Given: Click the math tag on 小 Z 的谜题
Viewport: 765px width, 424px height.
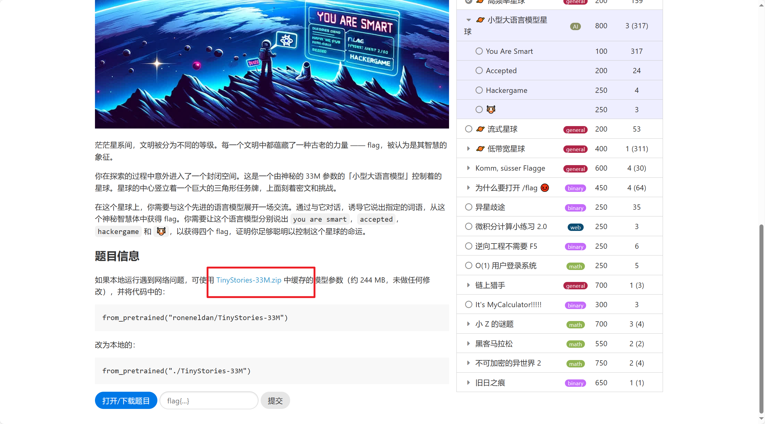Looking at the screenshot, I should [x=575, y=325].
